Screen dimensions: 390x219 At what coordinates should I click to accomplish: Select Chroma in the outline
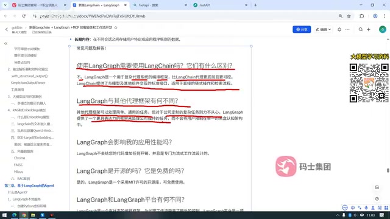click(x=19, y=158)
